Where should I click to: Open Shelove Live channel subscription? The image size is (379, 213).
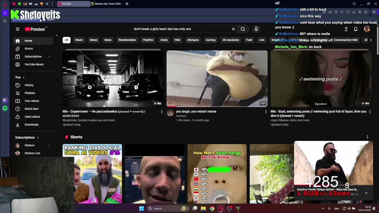(x=33, y=153)
